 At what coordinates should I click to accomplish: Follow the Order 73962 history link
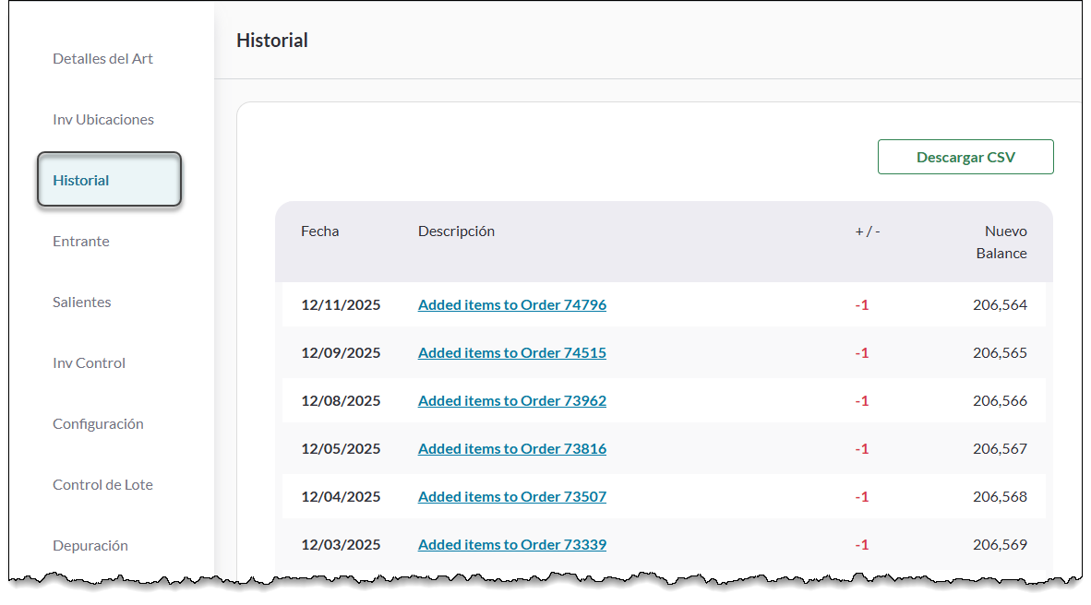pyautogui.click(x=511, y=401)
